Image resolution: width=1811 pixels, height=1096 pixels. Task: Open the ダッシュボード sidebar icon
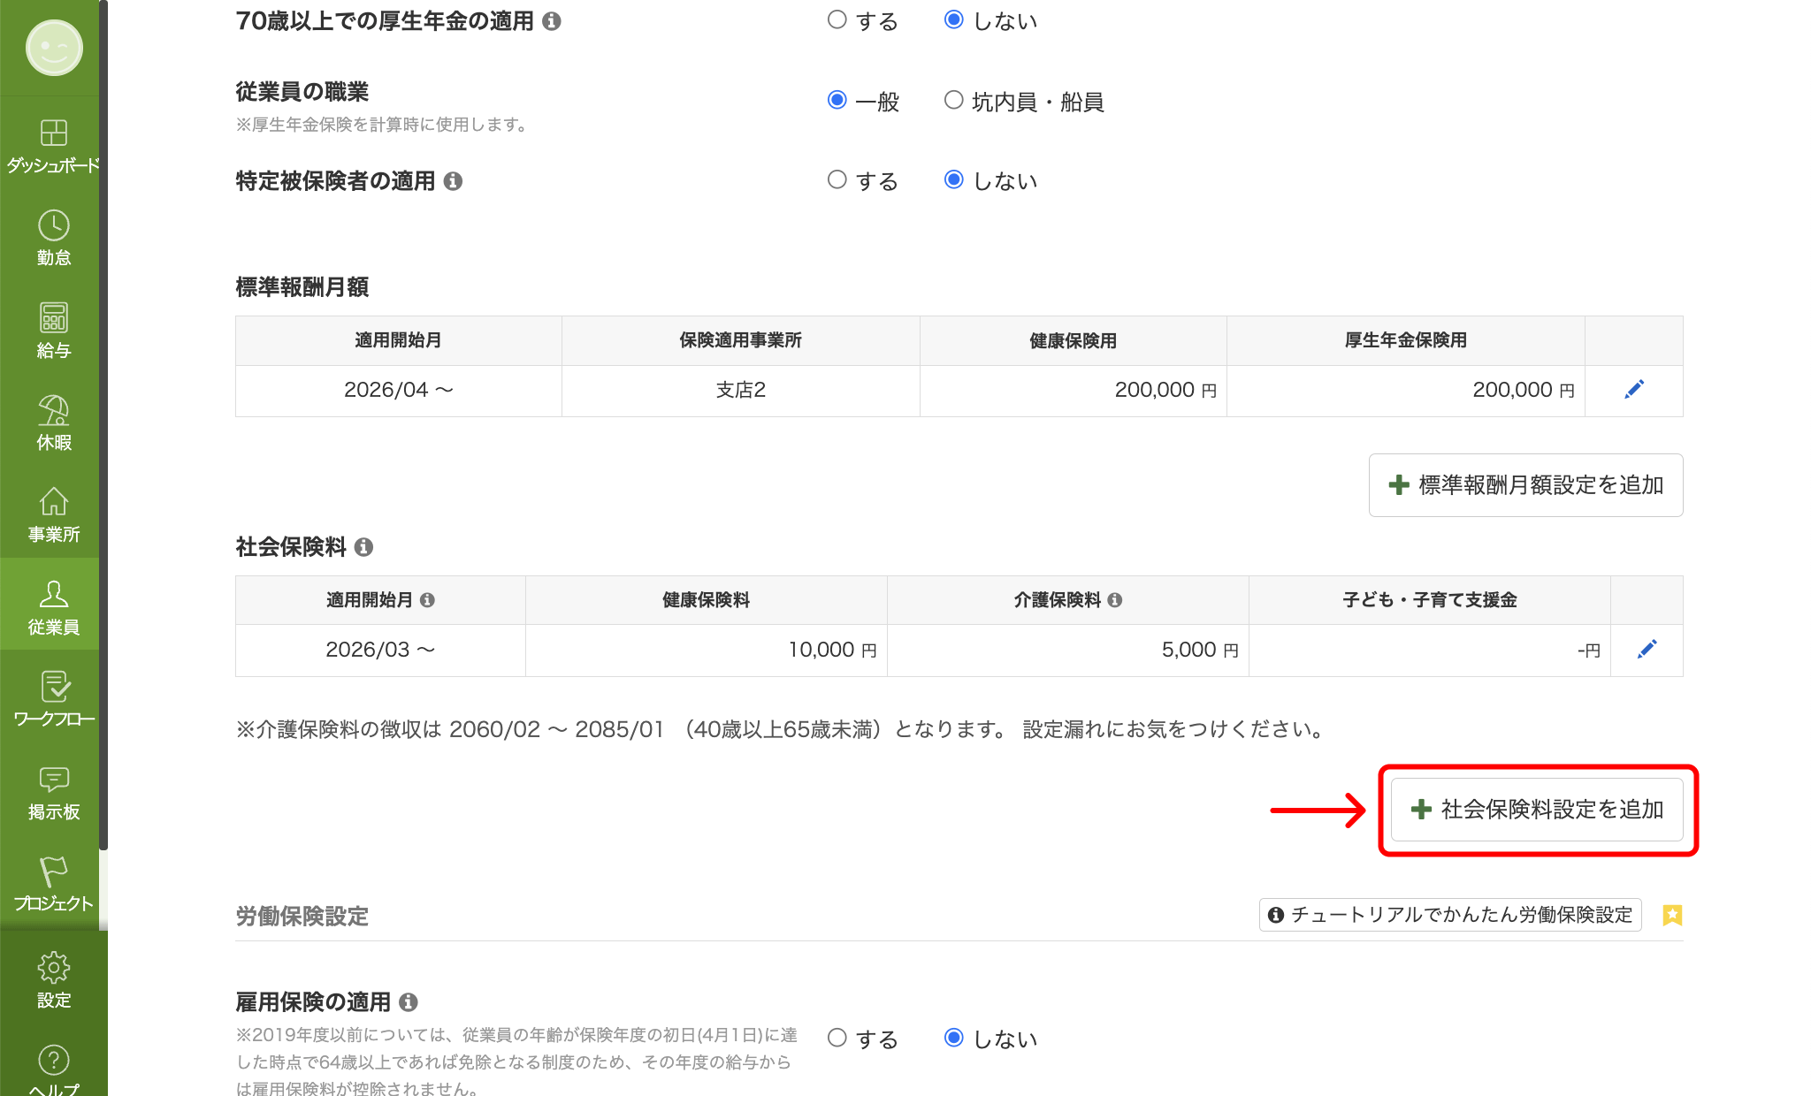pyautogui.click(x=53, y=134)
